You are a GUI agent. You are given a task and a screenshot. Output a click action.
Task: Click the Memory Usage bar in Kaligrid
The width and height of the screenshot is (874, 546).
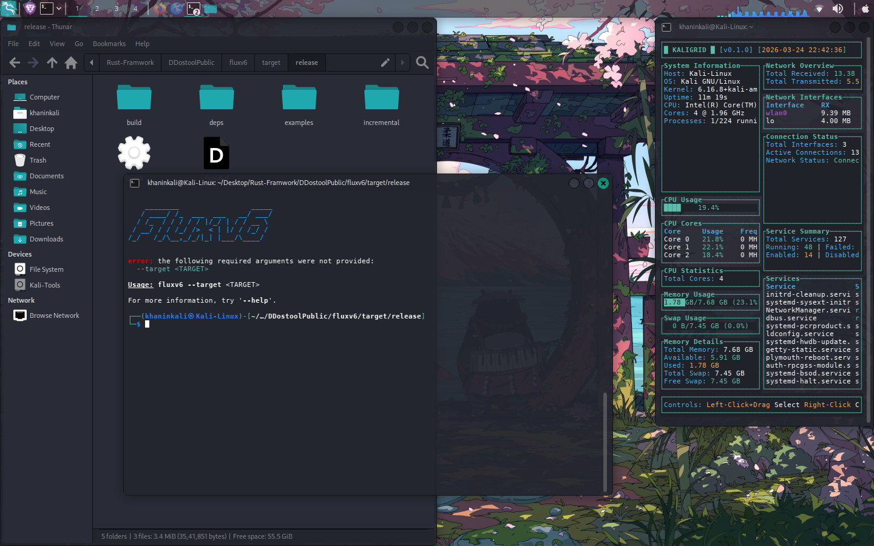[710, 302]
